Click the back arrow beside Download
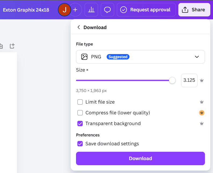 [x=79, y=27]
